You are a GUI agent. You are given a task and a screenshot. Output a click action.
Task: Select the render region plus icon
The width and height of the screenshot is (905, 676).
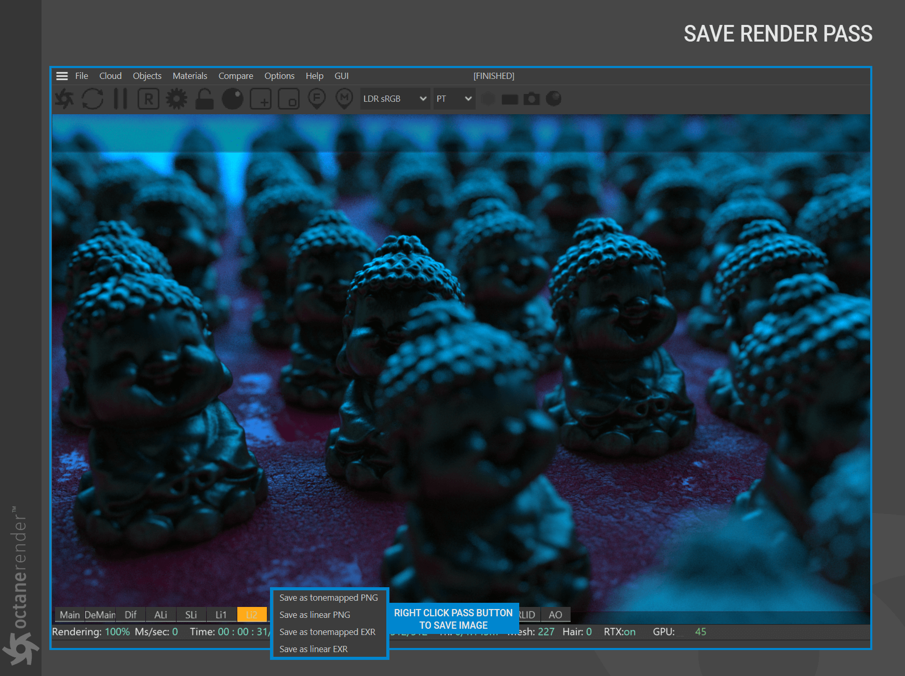261,99
